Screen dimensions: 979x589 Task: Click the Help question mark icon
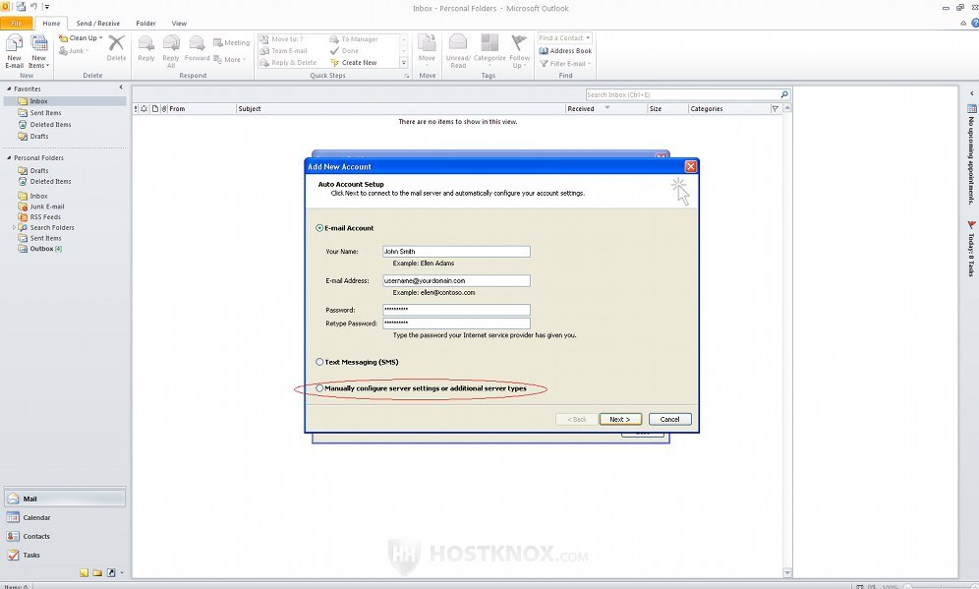[x=975, y=24]
